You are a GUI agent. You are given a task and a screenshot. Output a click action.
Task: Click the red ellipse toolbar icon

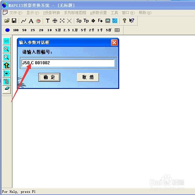(38, 21)
